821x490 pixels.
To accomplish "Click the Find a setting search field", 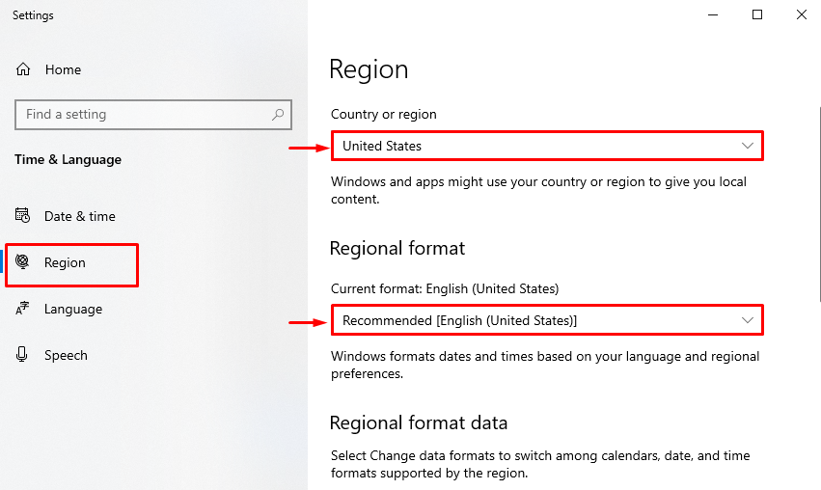I will [140, 114].
